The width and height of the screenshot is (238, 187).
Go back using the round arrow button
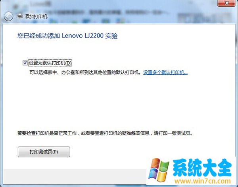[8, 16]
